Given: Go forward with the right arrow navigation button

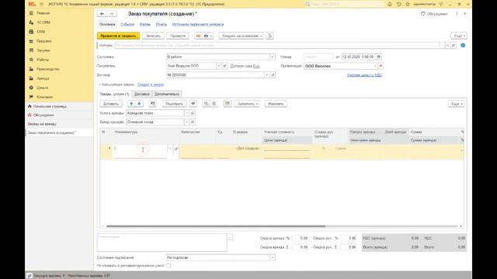Looking at the screenshot, I should [x=112, y=14].
